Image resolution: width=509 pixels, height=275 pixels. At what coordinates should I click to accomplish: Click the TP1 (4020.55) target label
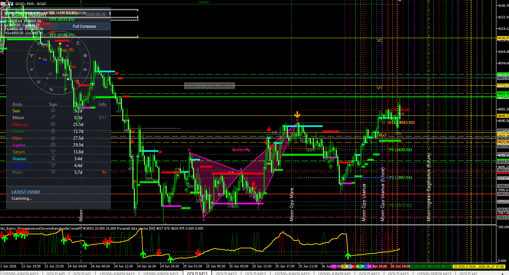point(400,150)
